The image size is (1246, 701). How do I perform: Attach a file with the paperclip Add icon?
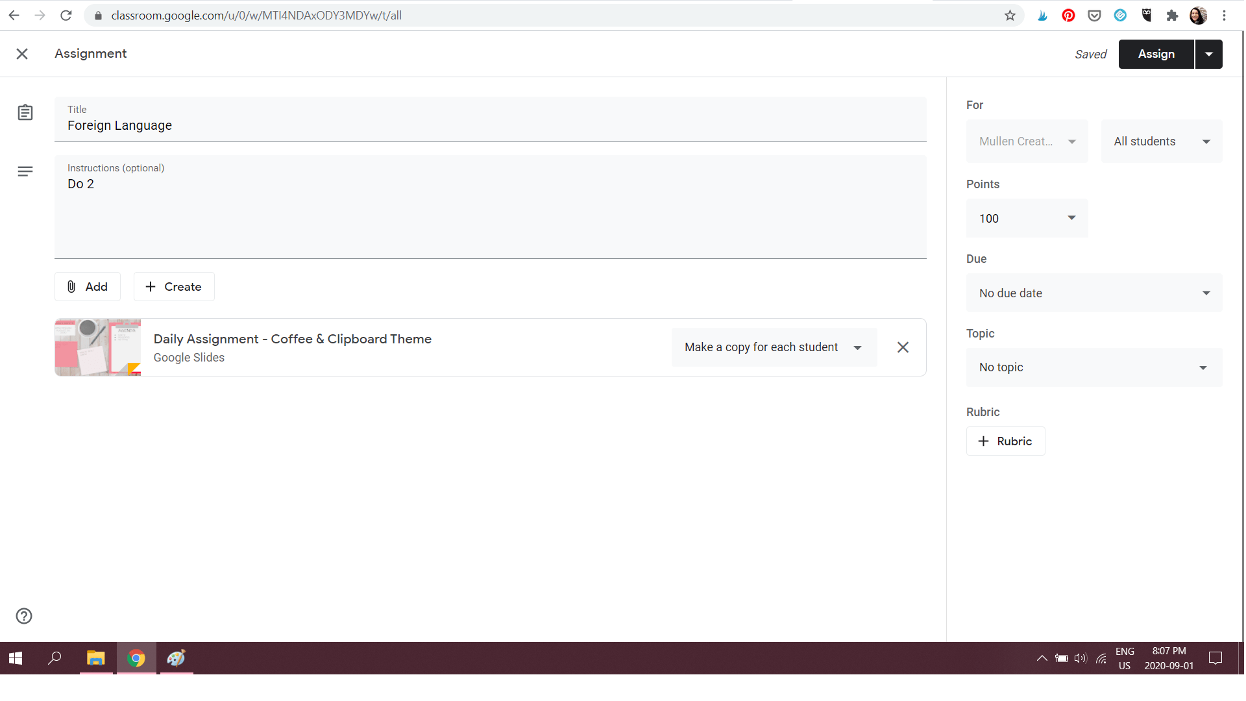click(87, 286)
